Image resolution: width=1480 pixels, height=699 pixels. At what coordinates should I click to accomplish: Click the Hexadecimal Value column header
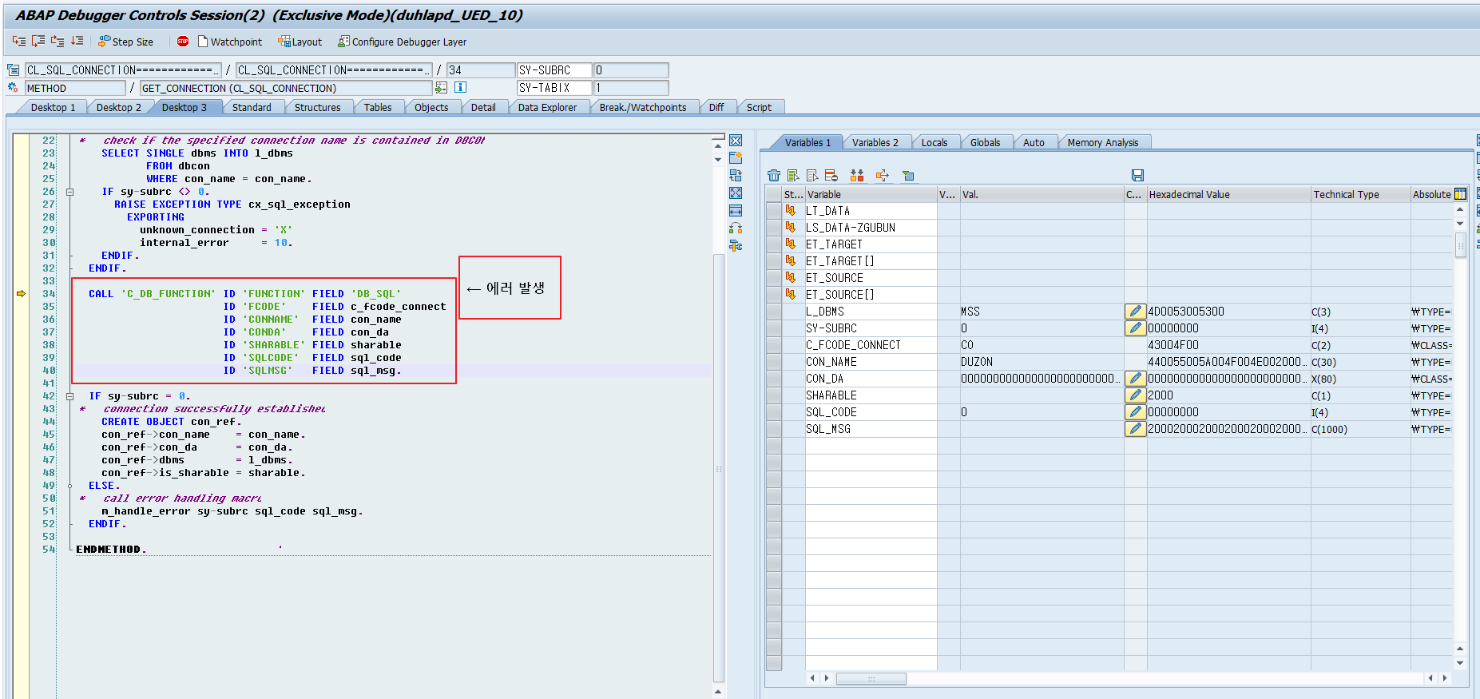coord(1228,194)
